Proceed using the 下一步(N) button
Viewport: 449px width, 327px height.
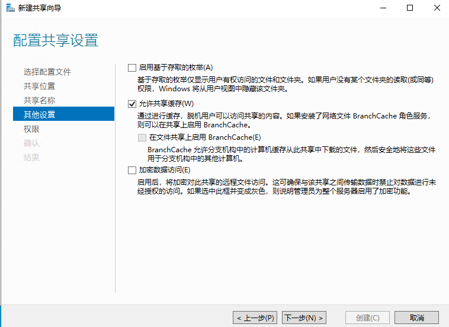(x=304, y=318)
